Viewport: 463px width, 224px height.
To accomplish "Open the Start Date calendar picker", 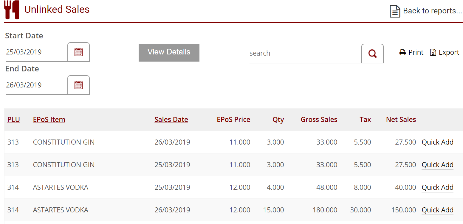I will coord(78,52).
